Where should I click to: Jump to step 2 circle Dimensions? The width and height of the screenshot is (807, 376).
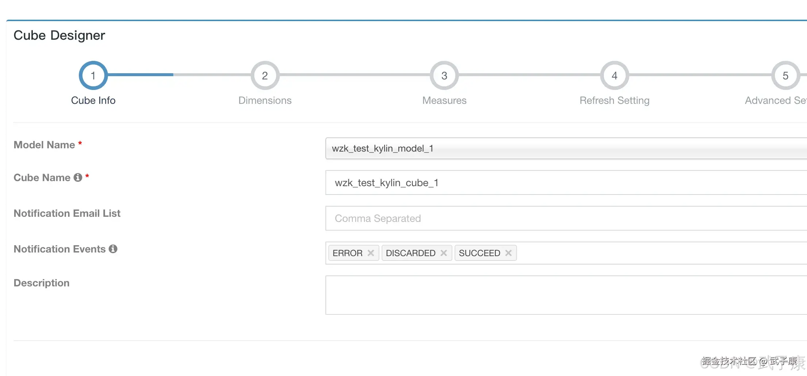tap(265, 75)
